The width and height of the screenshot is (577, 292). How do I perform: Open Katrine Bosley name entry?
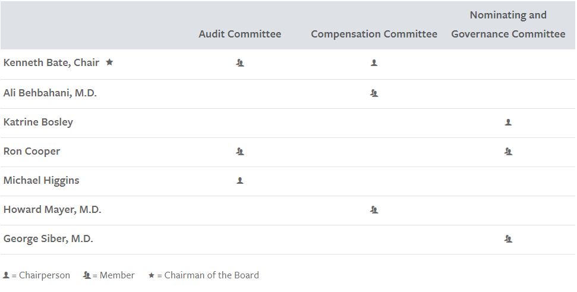pos(38,122)
